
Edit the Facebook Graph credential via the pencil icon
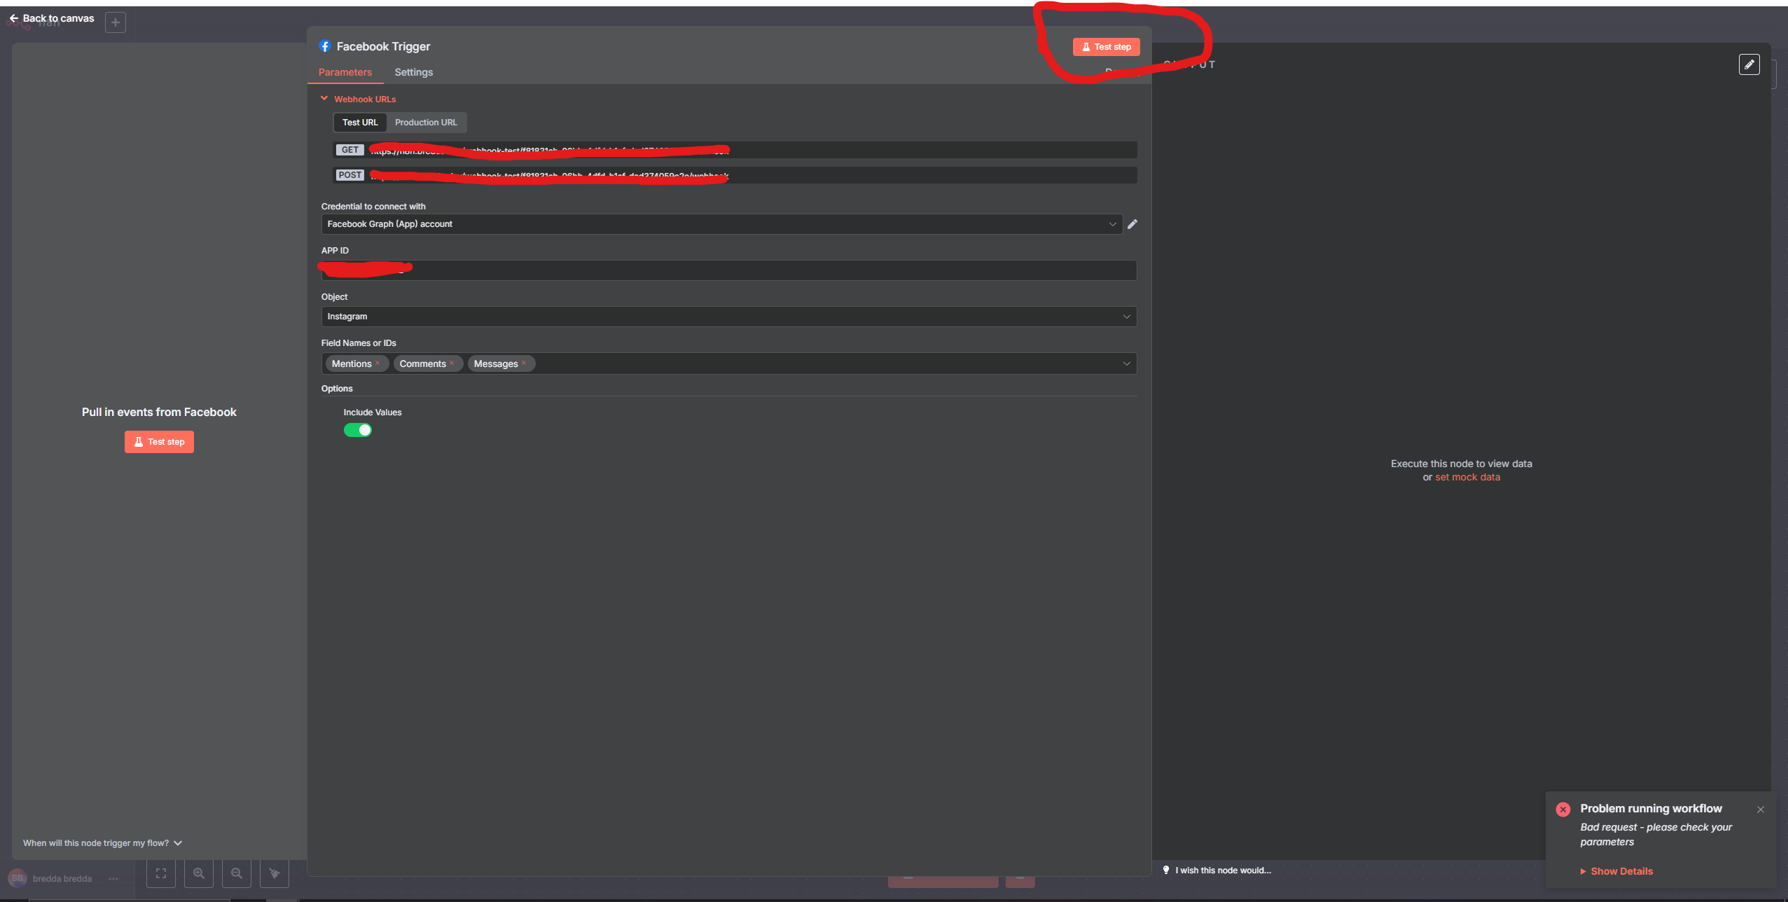(x=1132, y=224)
